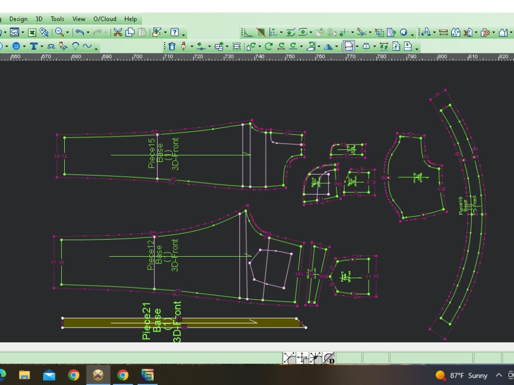514x385 pixels.
Task: Click the trash can Delete icon
Action: pyautogui.click(x=172, y=46)
